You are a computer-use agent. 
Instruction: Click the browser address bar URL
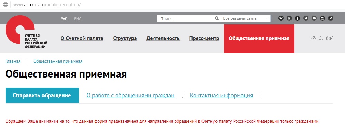(x=47, y=4)
